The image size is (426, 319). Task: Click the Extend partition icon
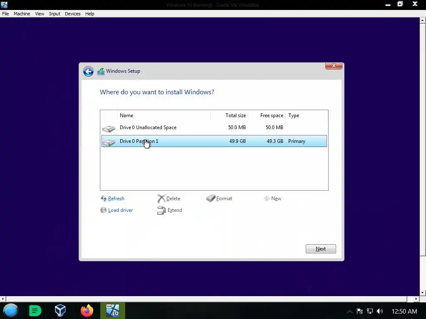tap(162, 211)
